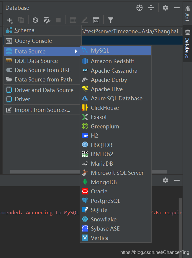Toggle the Database side tab

[187, 44]
